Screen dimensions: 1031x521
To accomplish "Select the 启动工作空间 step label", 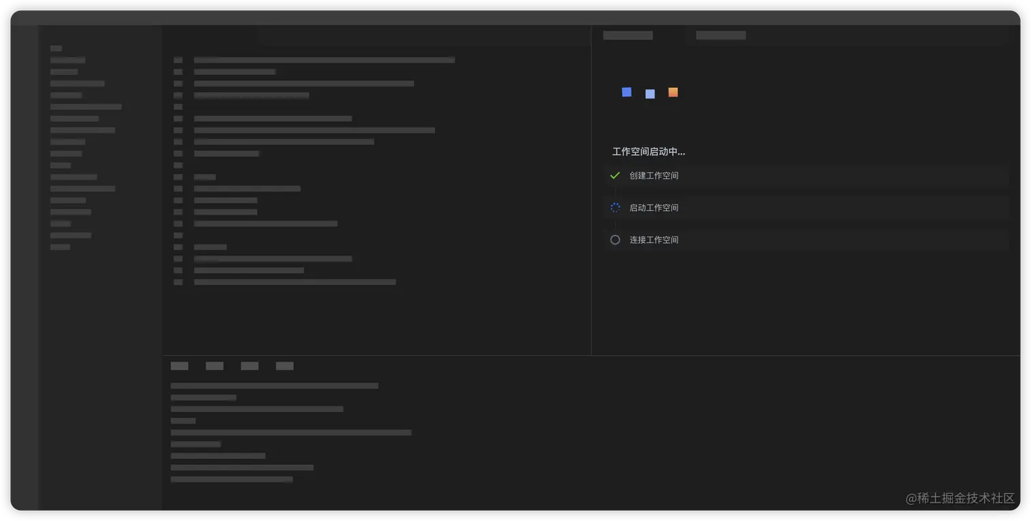I will click(x=654, y=208).
